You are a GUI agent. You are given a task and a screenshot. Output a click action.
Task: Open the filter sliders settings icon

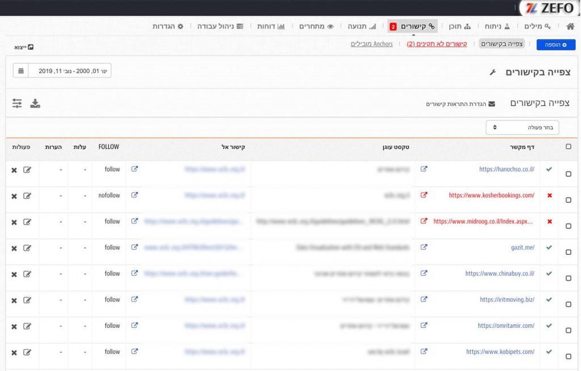coord(17,103)
